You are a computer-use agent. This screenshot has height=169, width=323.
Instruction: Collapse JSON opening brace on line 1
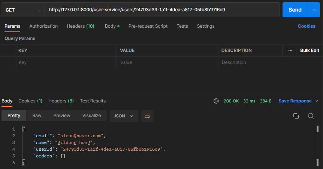(x=24, y=129)
